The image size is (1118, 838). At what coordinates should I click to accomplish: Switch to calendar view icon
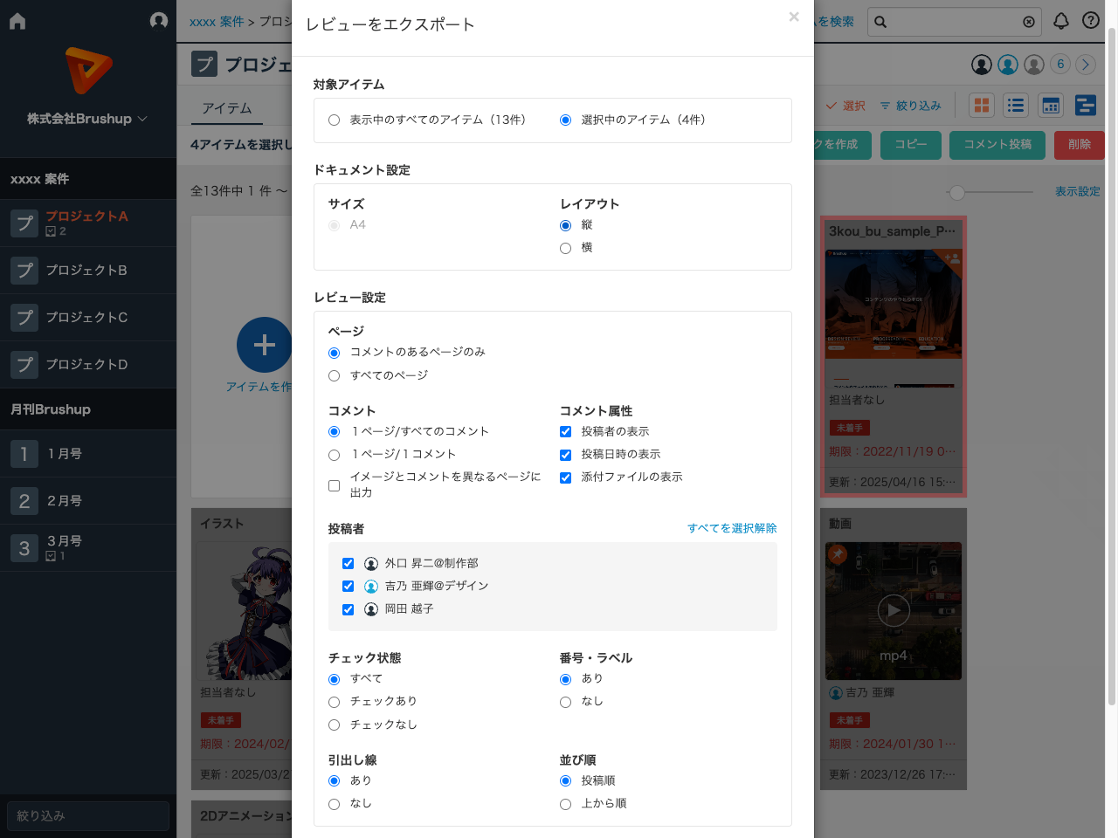point(1051,106)
